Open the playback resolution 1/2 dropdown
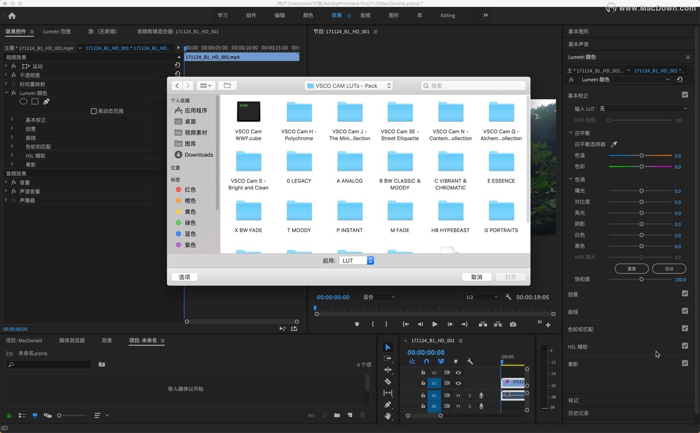700x433 pixels. [481, 297]
